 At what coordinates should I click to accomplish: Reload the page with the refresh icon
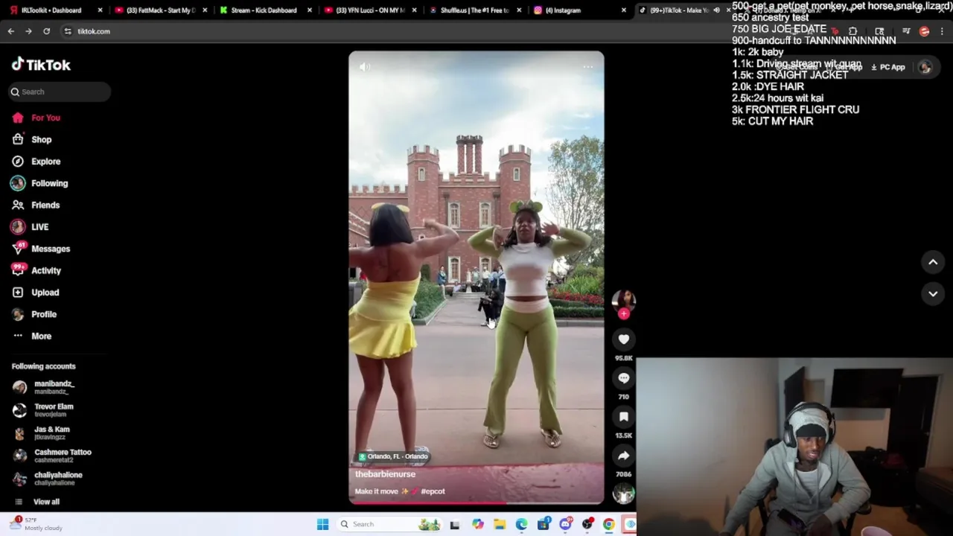coord(46,31)
